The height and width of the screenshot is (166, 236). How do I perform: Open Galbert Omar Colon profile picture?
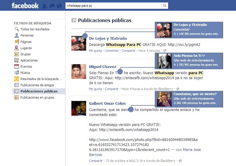(79, 108)
